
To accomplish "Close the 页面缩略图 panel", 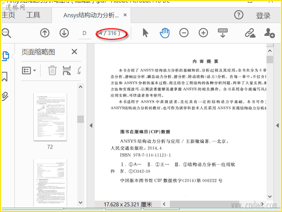I will pos(74,52).
